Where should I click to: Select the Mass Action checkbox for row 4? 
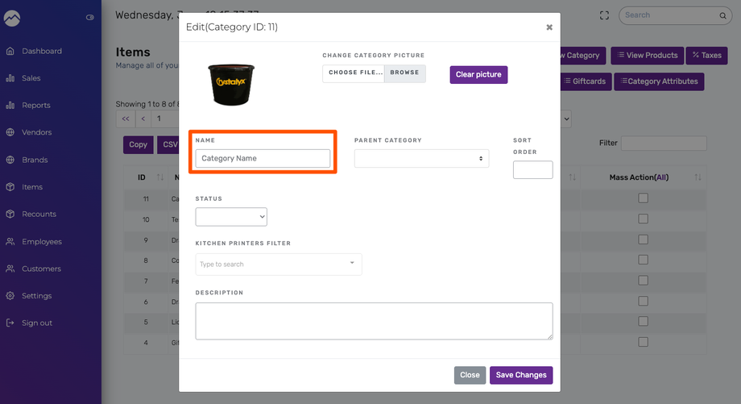[x=643, y=343]
